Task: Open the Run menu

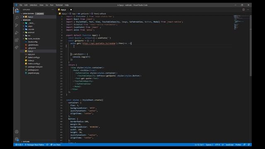Action: [x=52, y=5]
